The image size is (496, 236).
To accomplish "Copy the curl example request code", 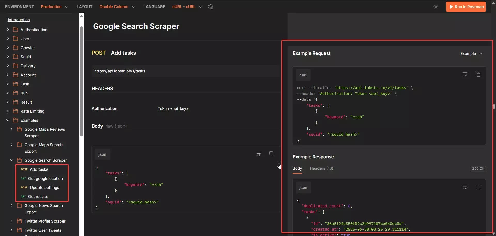I will pos(478,75).
